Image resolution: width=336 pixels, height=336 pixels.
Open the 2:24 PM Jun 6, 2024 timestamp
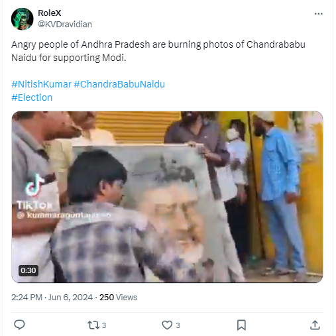coord(52,298)
